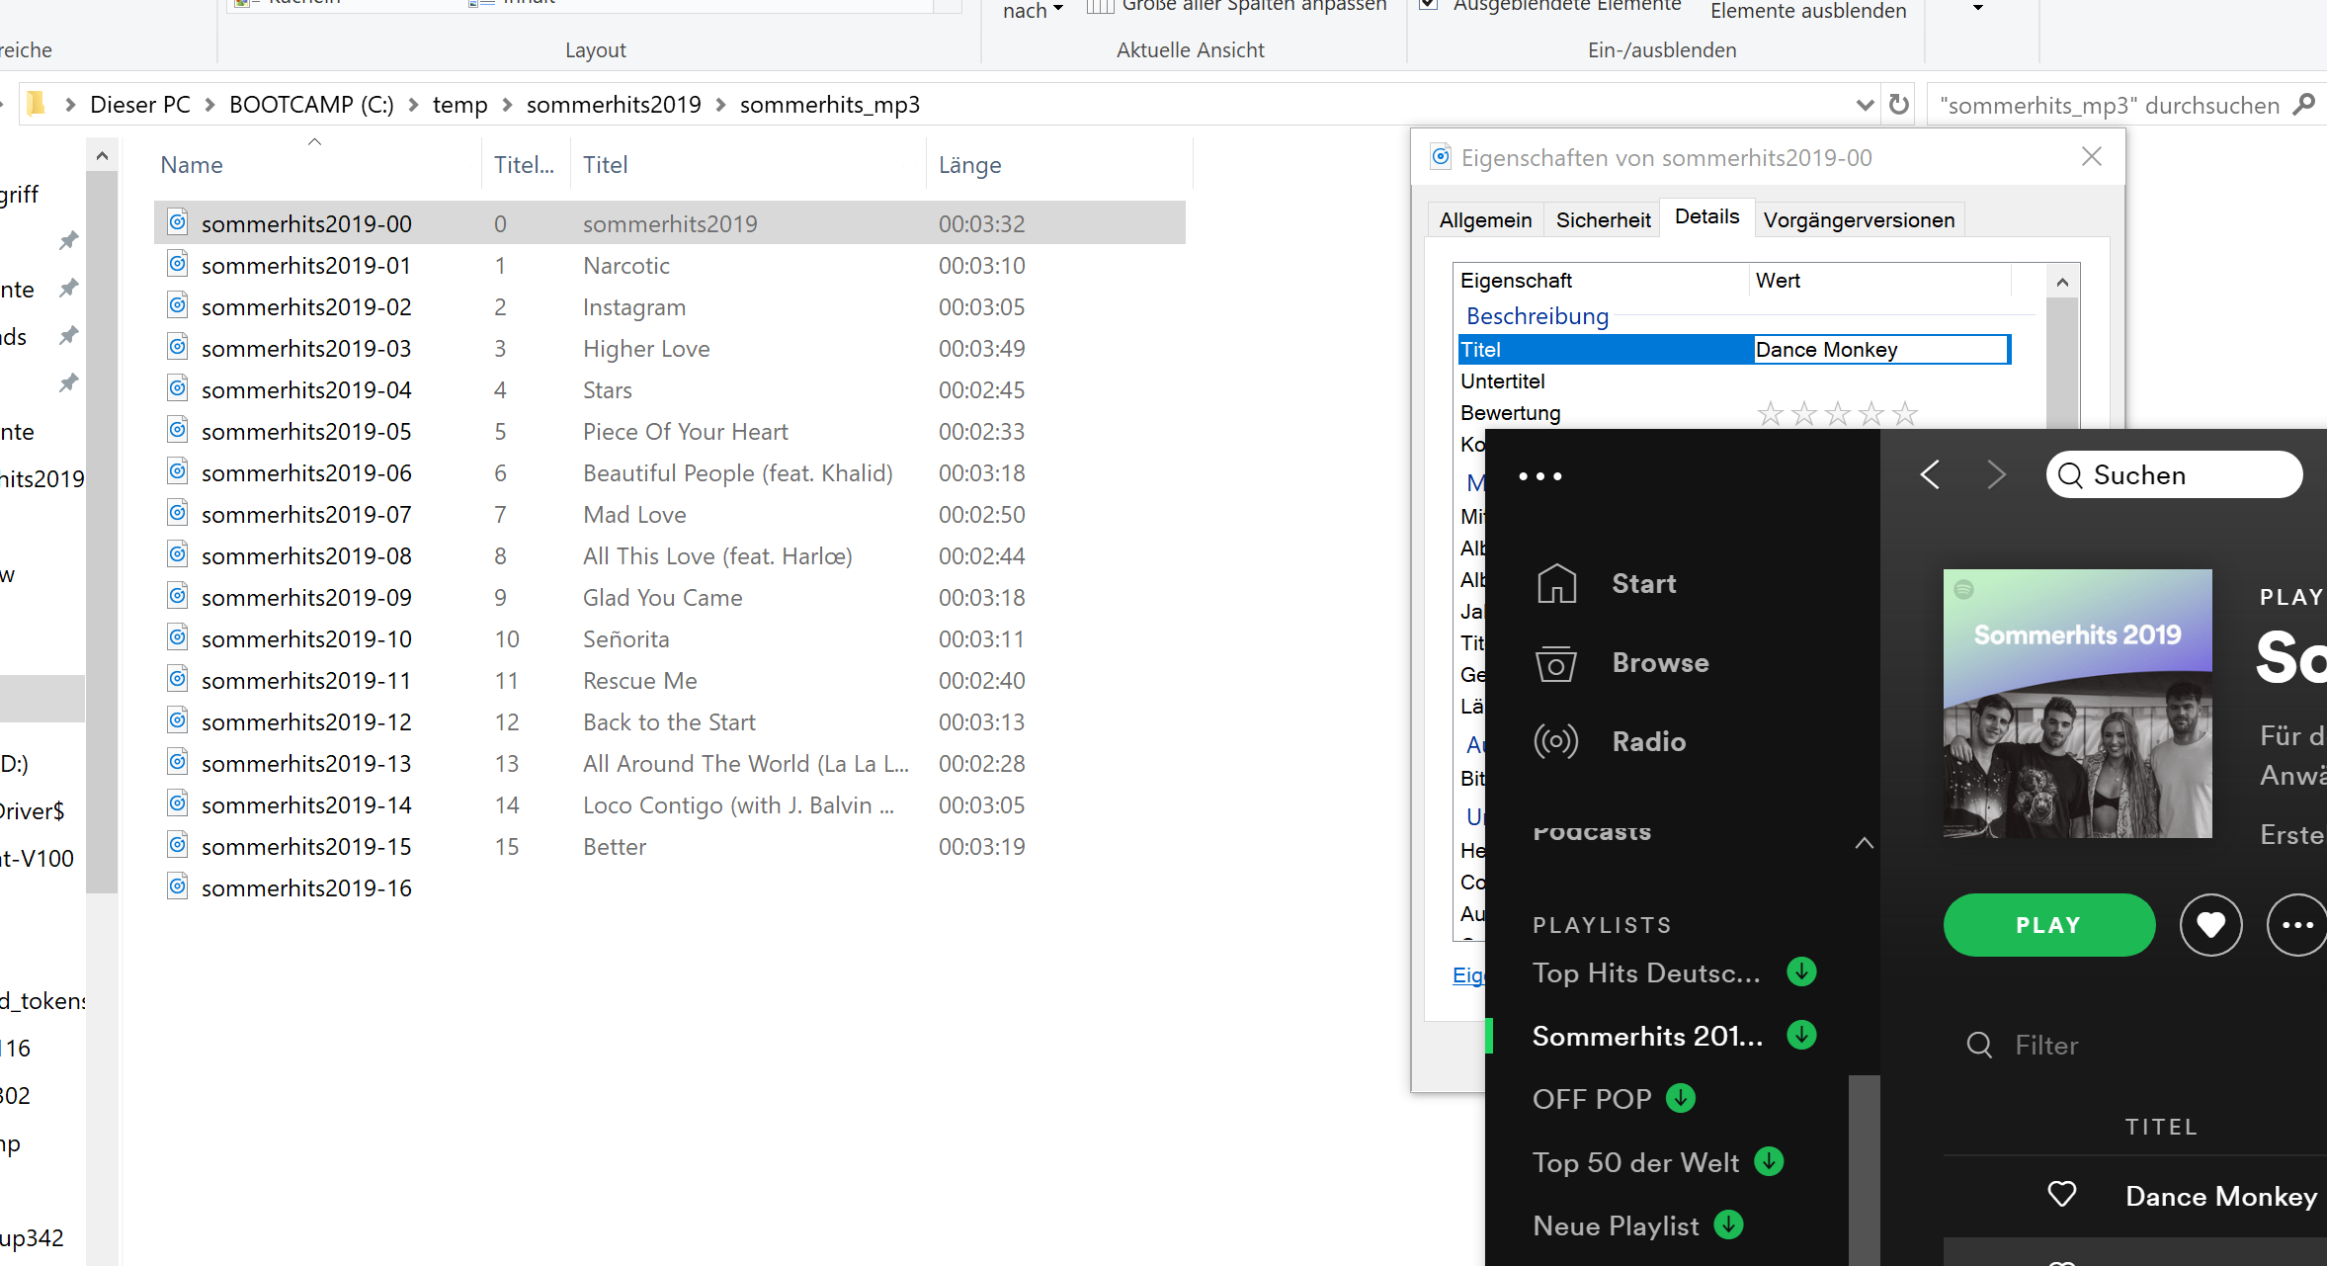Click the Explorer search magnifier icon
Viewport: 2327px width, 1266px height.
(2303, 105)
